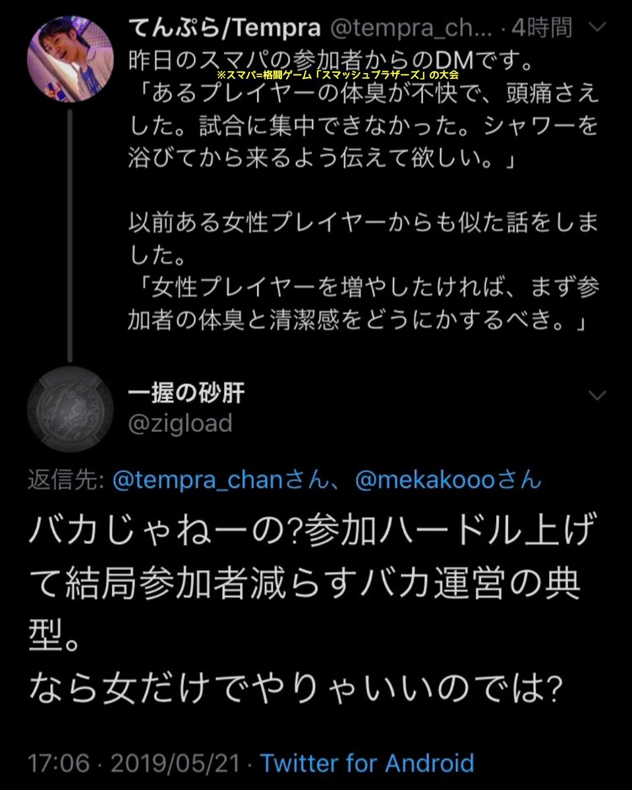Click the 一握の砂肝 display name
Screen dimensions: 632x790
(x=186, y=394)
